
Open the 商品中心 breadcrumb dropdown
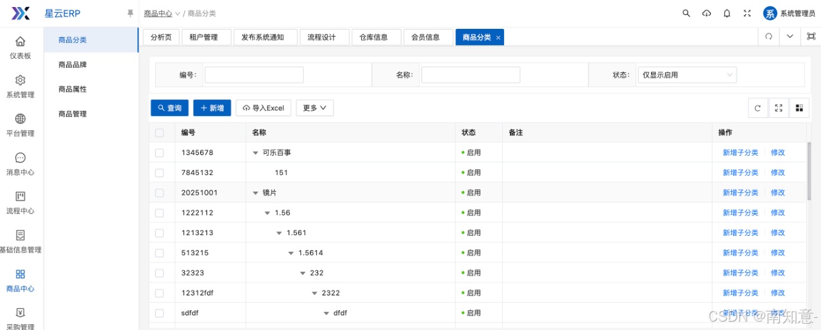(162, 13)
